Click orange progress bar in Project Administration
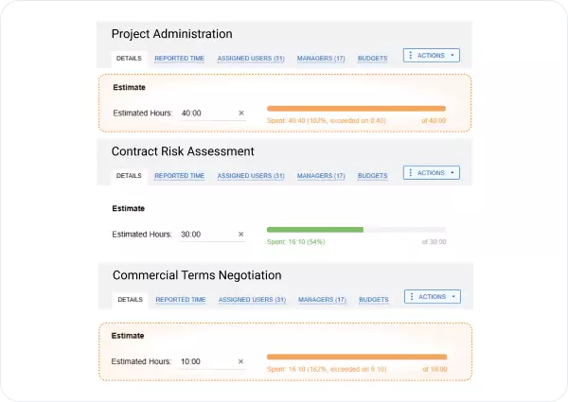 pos(356,109)
